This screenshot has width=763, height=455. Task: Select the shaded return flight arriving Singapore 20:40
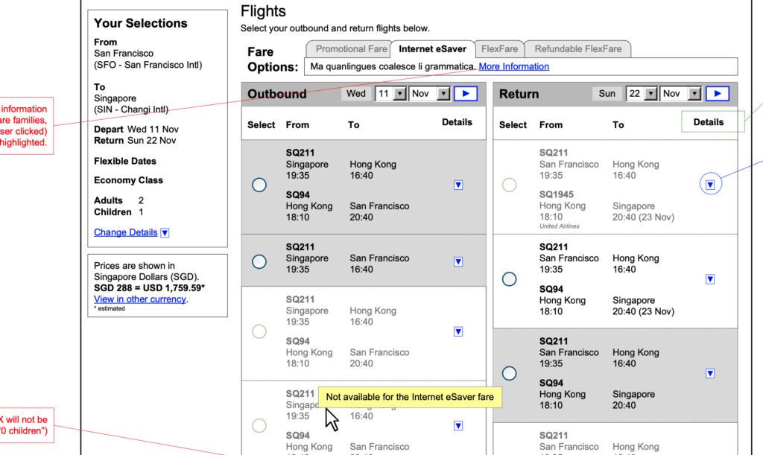[x=510, y=373]
